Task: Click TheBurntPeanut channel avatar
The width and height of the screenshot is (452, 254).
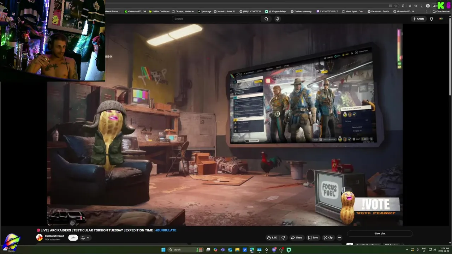Action: click(x=39, y=237)
